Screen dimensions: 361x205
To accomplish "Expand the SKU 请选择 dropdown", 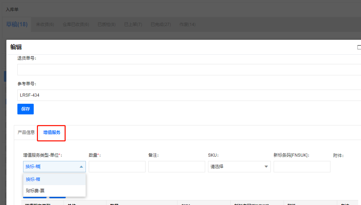I will pyautogui.click(x=239, y=167).
